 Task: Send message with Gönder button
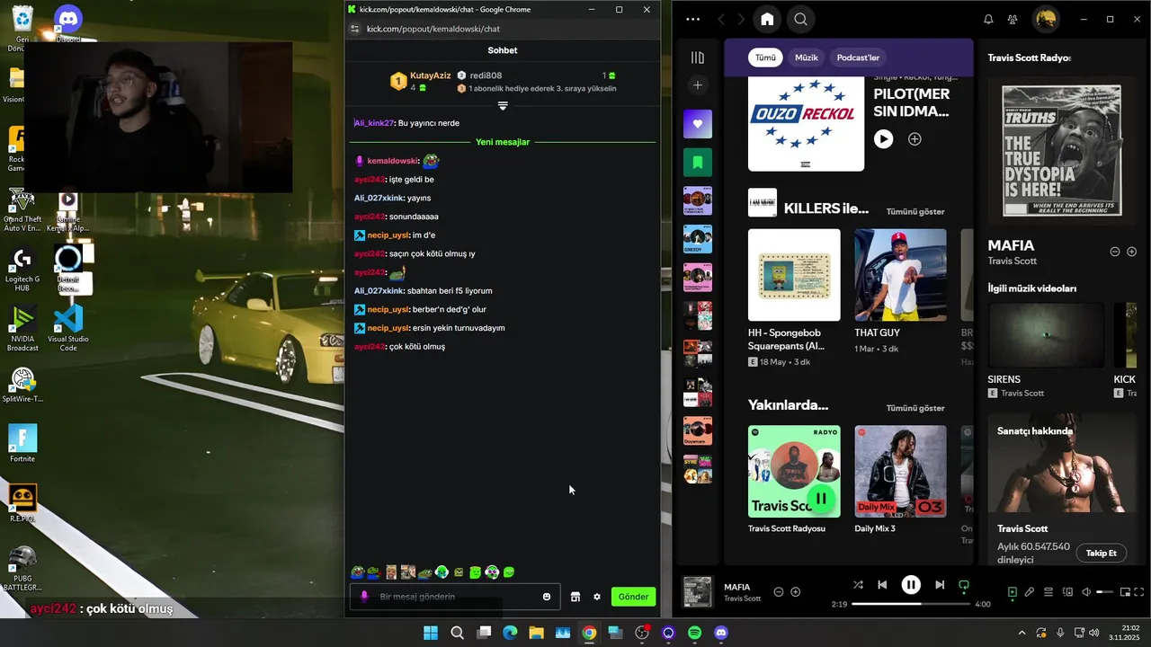[633, 597]
